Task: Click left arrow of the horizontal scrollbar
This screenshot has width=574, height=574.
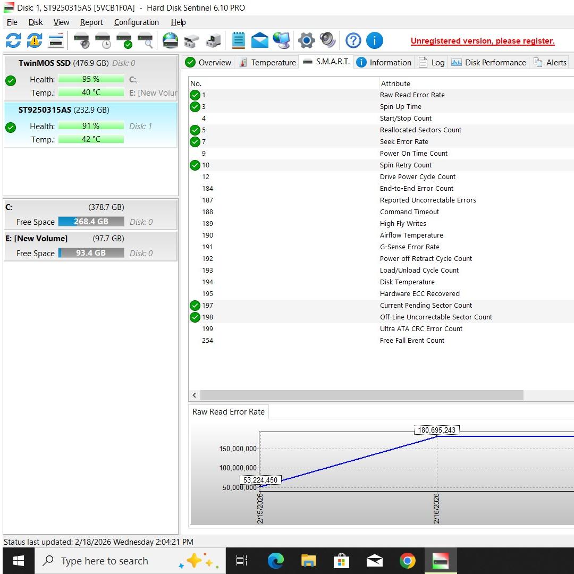Action: tap(195, 395)
